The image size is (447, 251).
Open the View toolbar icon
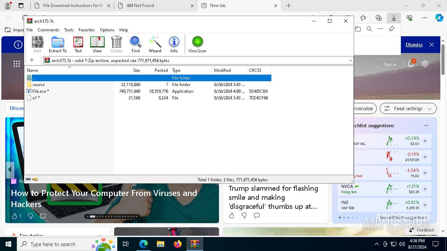(x=97, y=44)
